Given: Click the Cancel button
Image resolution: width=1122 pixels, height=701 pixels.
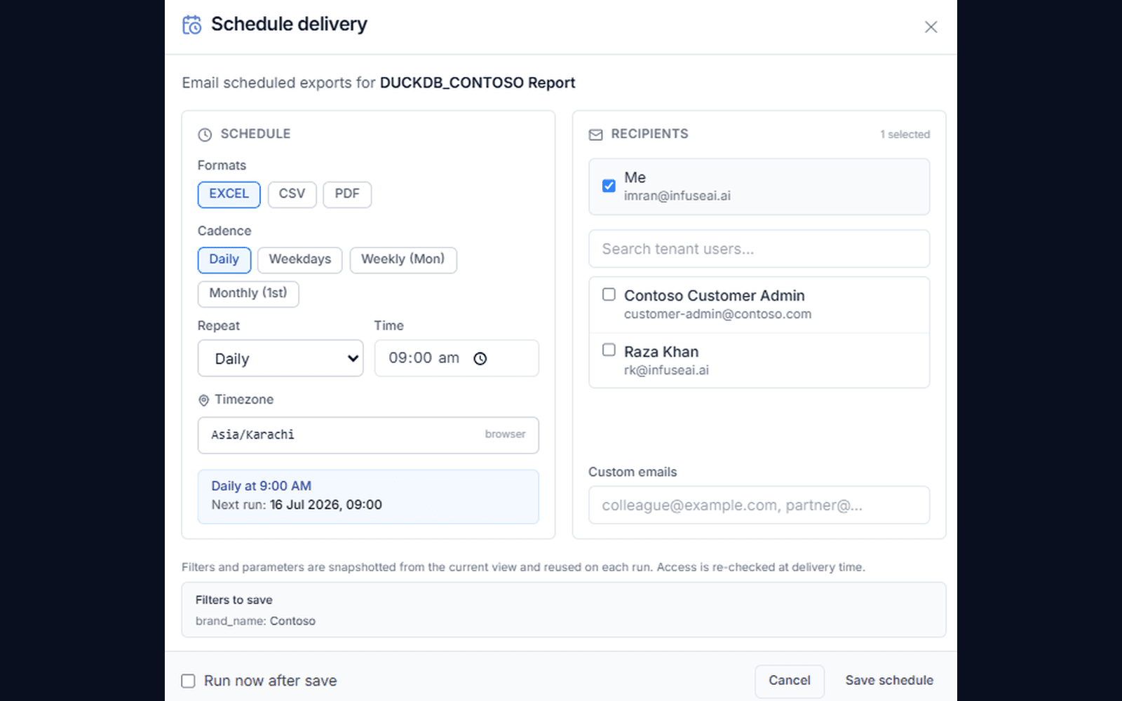Looking at the screenshot, I should point(790,681).
